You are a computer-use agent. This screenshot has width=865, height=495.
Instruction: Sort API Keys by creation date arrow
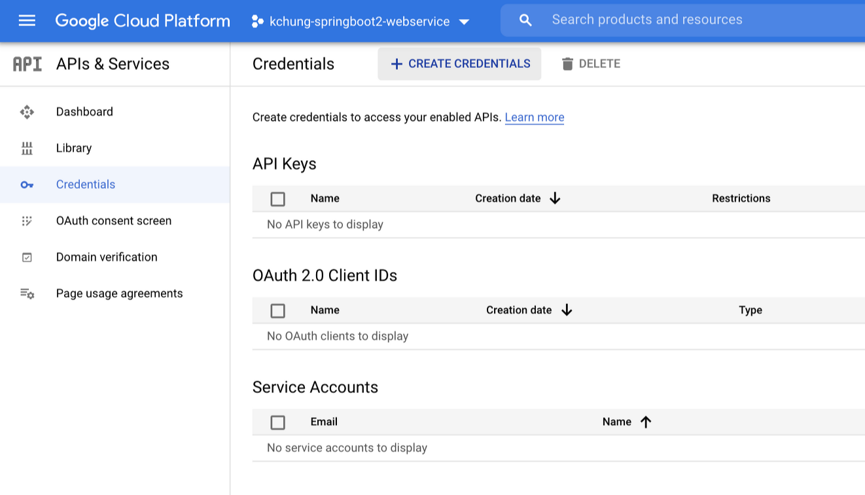click(555, 198)
